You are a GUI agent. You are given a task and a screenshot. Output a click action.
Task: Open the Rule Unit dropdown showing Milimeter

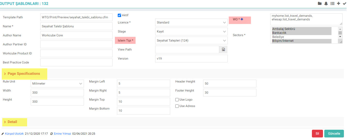57,84
